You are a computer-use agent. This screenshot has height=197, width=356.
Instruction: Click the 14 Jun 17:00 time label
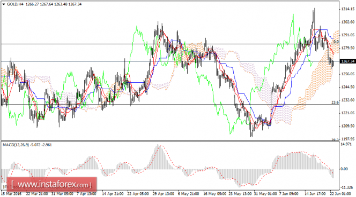point(315,194)
